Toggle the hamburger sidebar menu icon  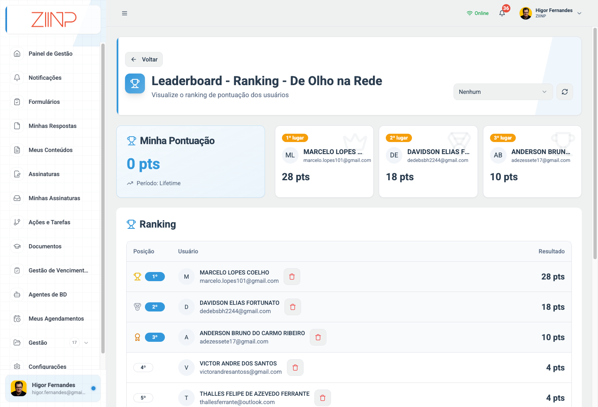(125, 13)
